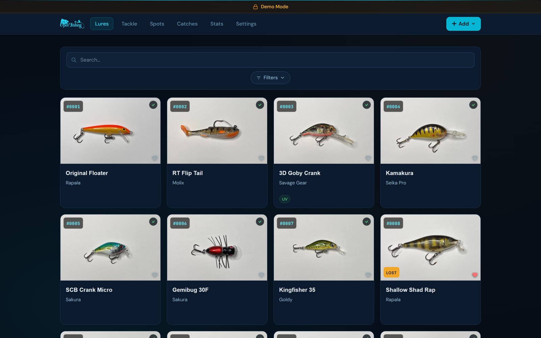
Task: Click the search magnifier icon
Action: [x=74, y=60]
